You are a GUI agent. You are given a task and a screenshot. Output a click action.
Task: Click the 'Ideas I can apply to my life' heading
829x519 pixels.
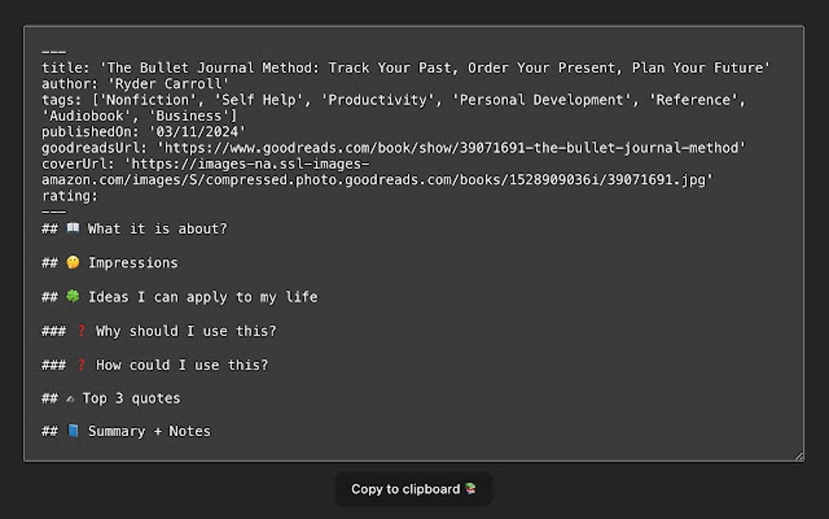pyautogui.click(x=202, y=297)
